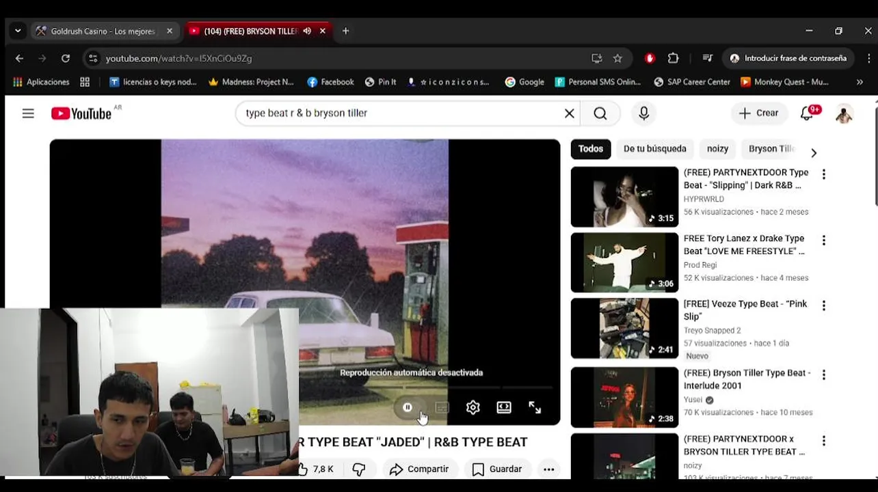Select the Todos filter chip

click(591, 148)
